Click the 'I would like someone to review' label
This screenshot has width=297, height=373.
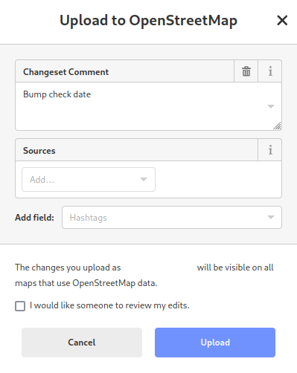point(109,305)
